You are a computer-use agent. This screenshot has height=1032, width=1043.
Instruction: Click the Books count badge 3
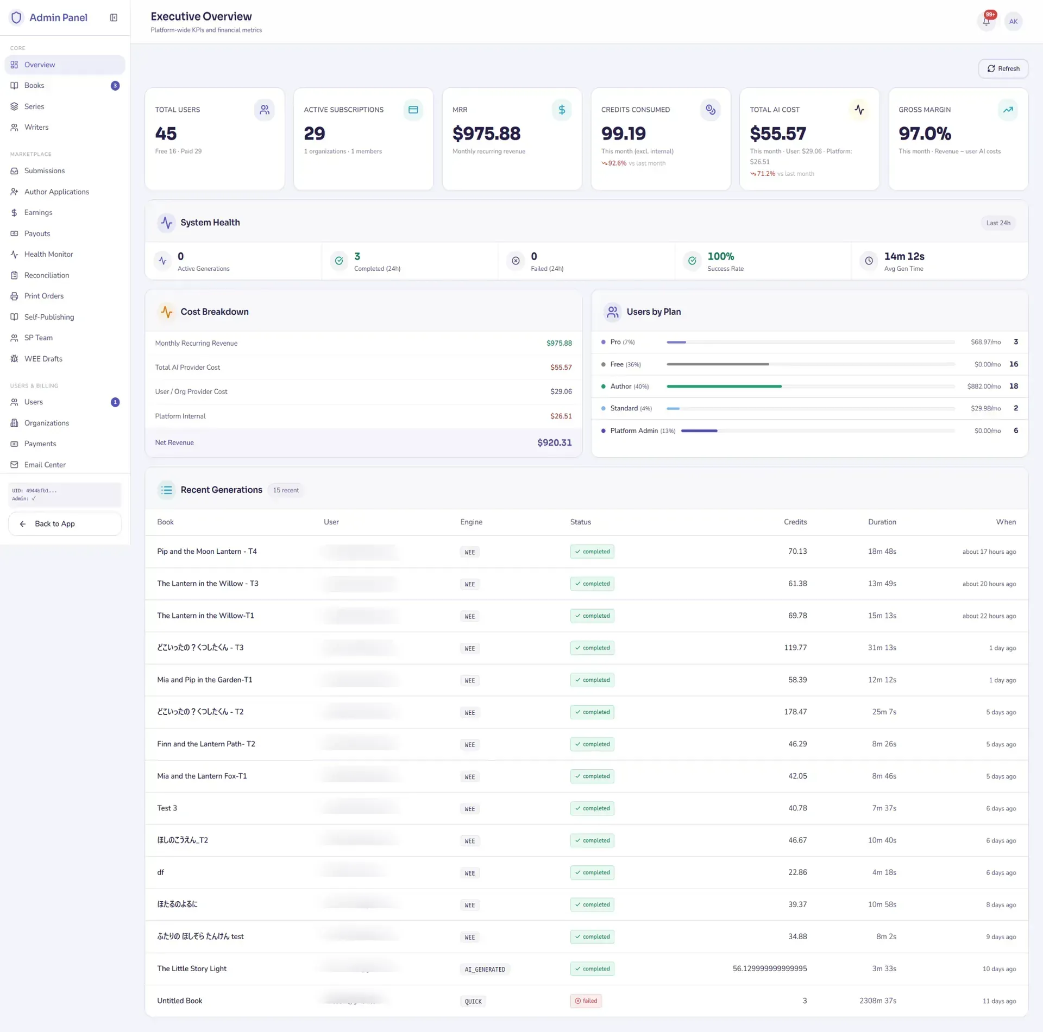[115, 86]
